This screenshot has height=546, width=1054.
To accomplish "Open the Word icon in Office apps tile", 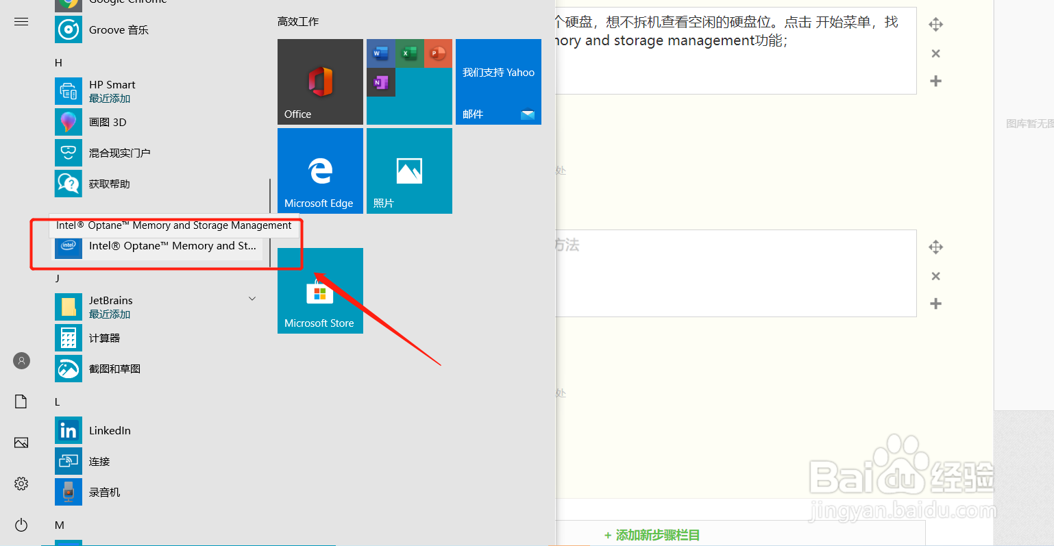I will pos(380,53).
